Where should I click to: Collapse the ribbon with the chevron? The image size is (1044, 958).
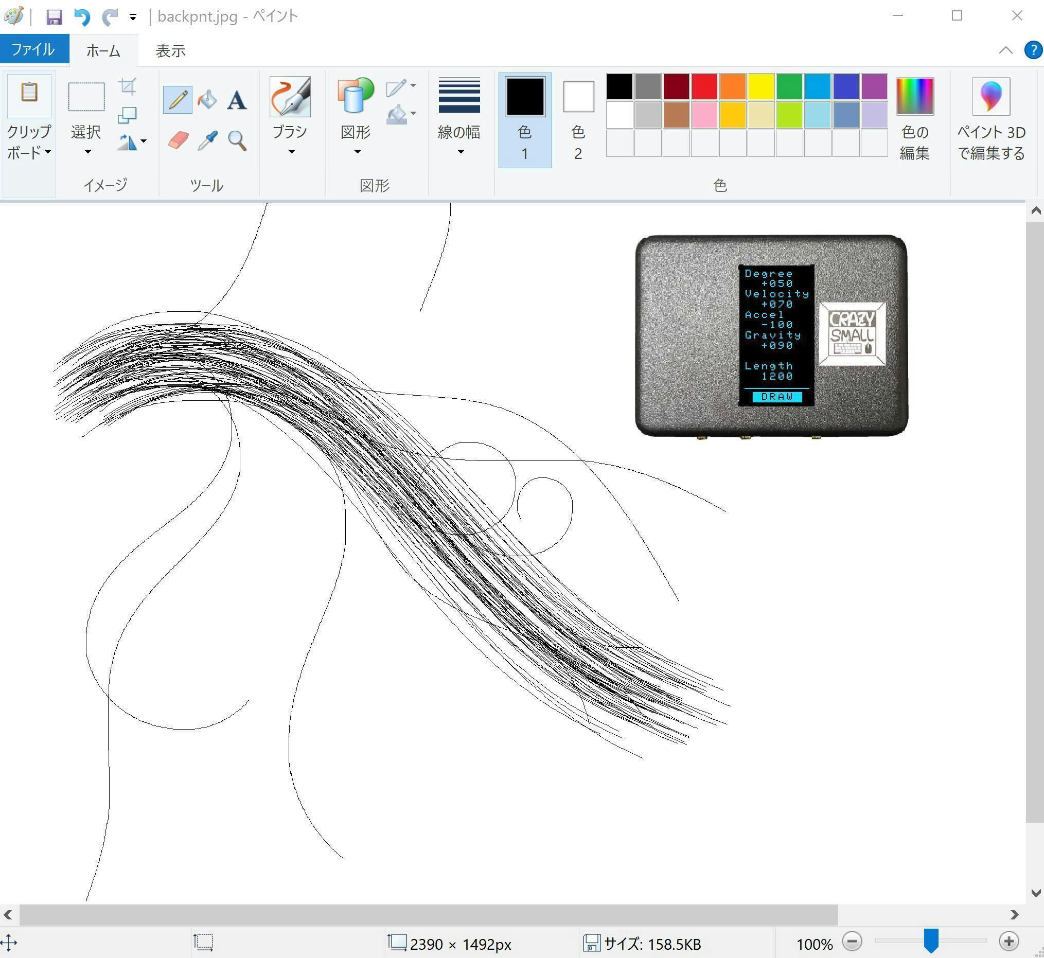click(1005, 50)
